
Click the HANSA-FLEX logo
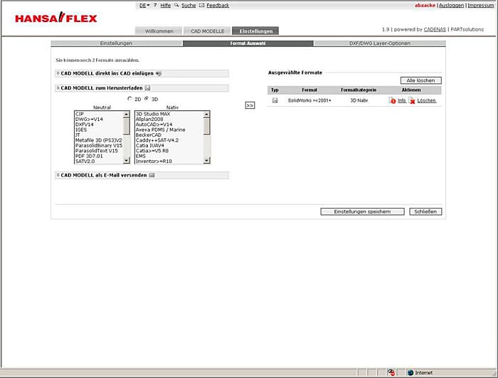click(x=56, y=18)
